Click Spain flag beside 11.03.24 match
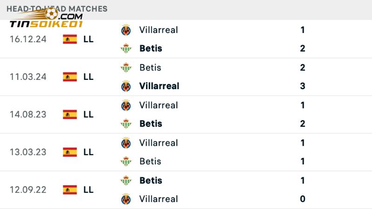The image size is (372, 209). pyautogui.click(x=70, y=77)
